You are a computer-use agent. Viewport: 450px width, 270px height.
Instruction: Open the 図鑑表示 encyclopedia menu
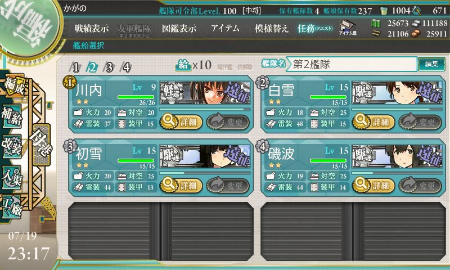coord(179,28)
